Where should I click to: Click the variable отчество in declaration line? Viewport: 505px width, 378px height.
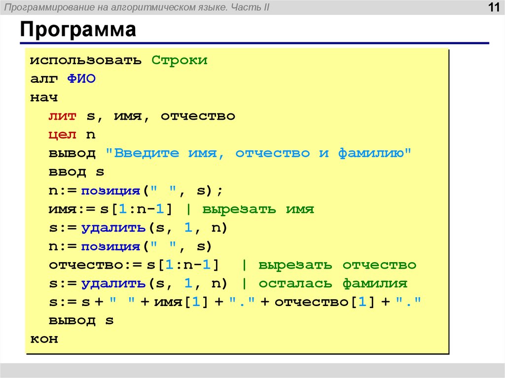click(197, 115)
